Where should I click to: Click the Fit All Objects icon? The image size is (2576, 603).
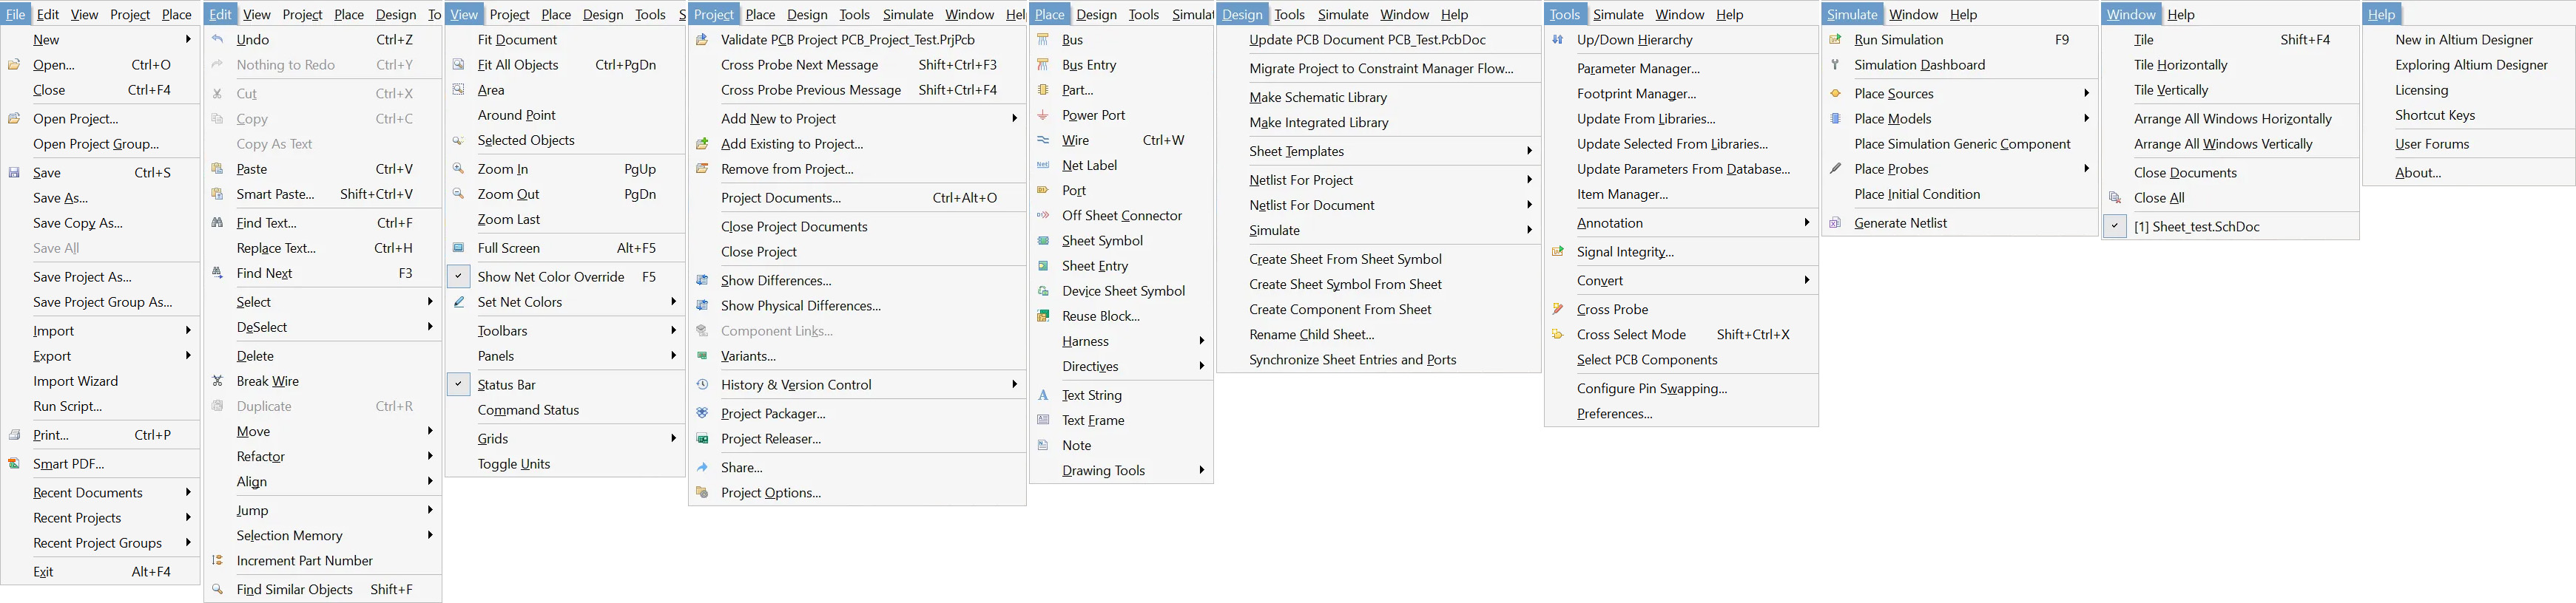458,65
